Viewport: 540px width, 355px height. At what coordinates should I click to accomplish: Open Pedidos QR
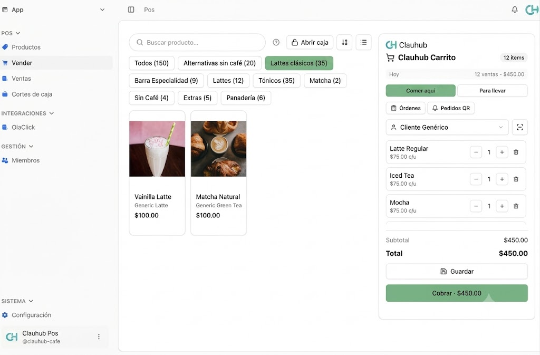(451, 108)
